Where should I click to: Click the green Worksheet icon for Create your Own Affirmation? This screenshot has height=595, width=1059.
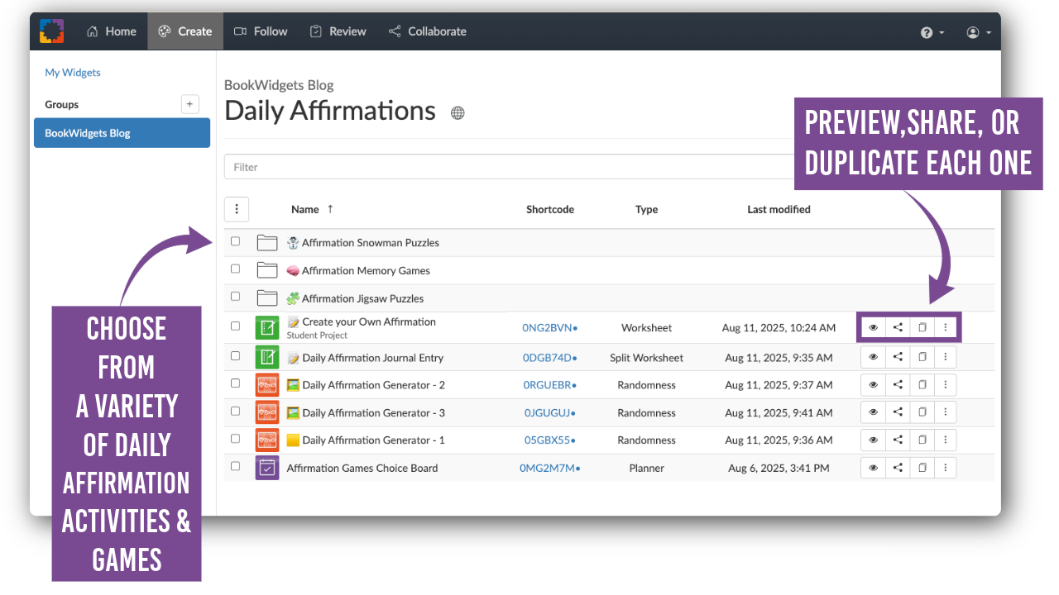point(266,327)
